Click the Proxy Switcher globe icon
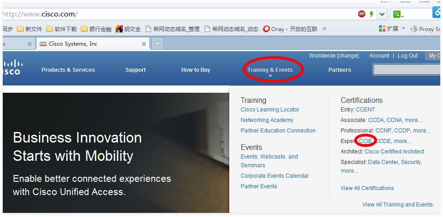This screenshot has width=443, height=217. pos(414,28)
